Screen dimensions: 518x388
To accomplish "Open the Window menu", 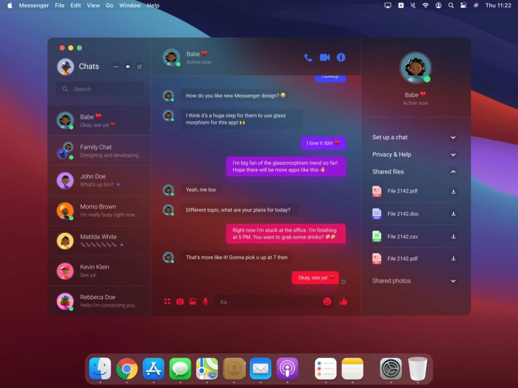I will click(129, 5).
